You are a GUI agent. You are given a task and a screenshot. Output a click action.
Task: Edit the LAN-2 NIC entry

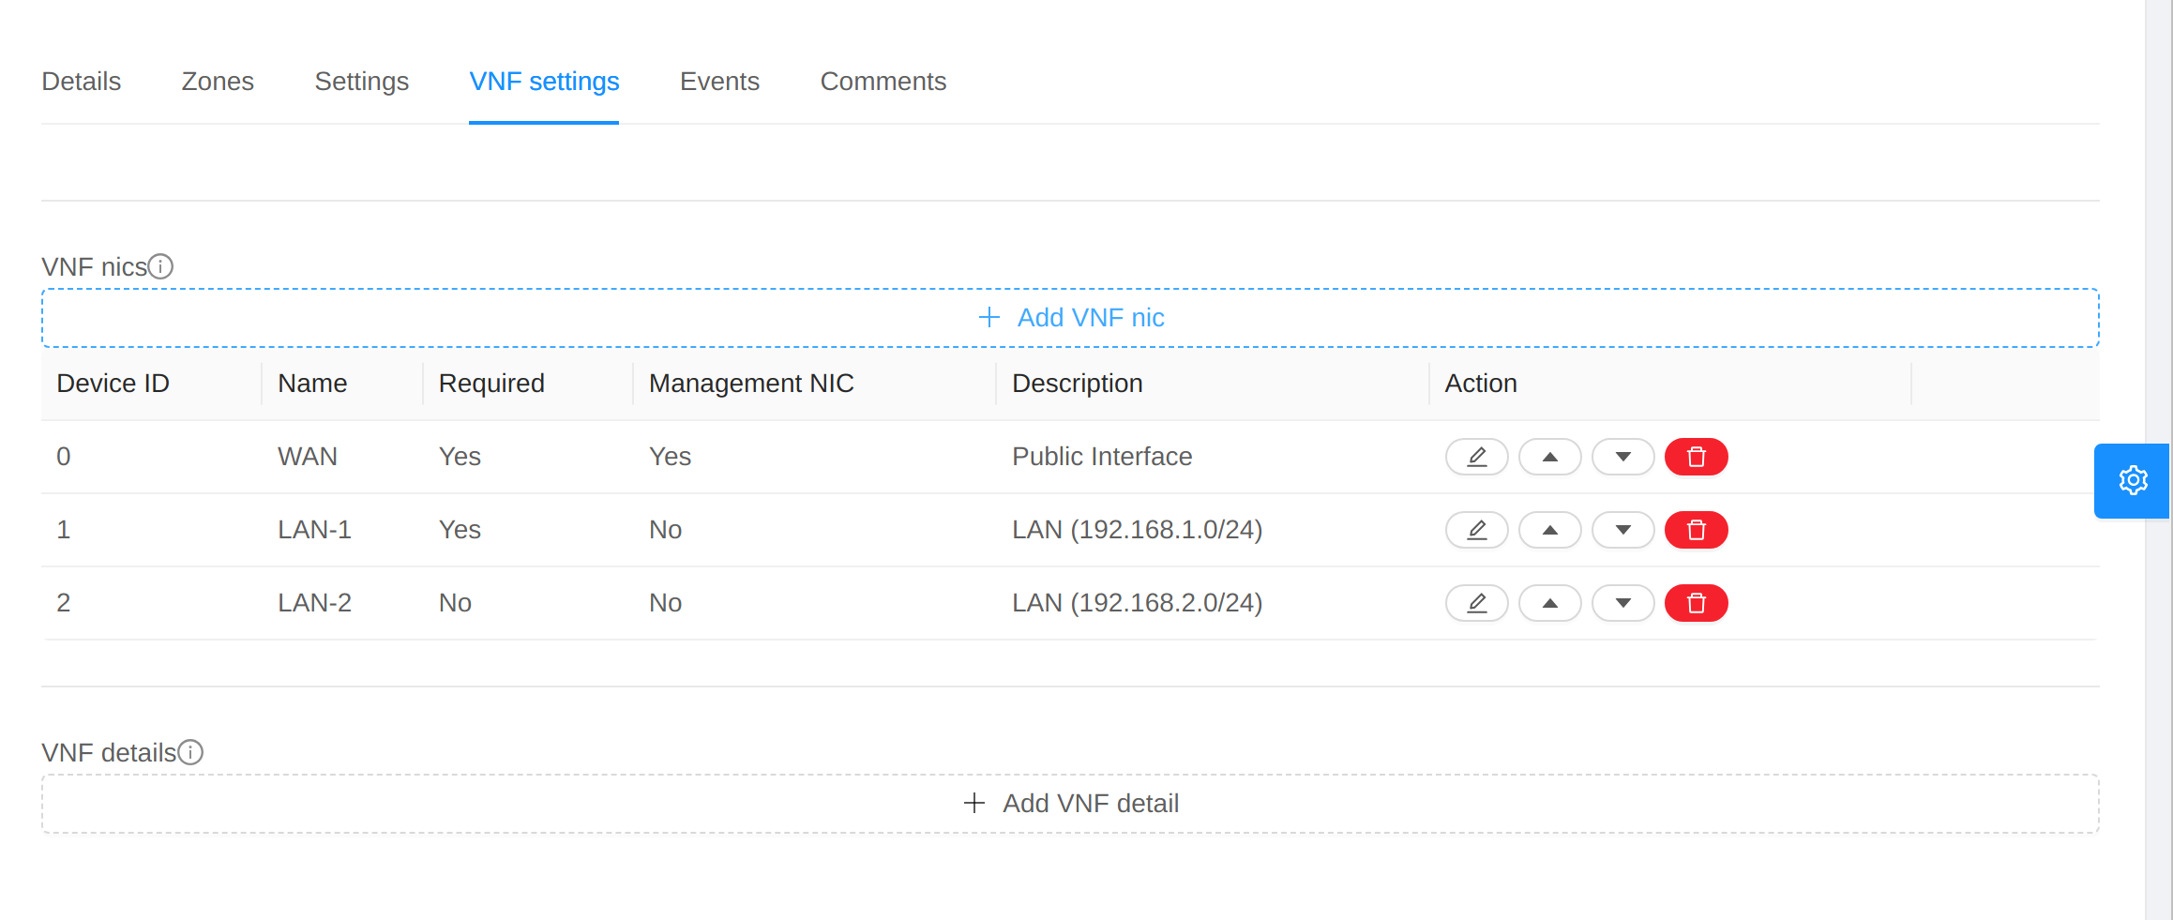point(1475,603)
